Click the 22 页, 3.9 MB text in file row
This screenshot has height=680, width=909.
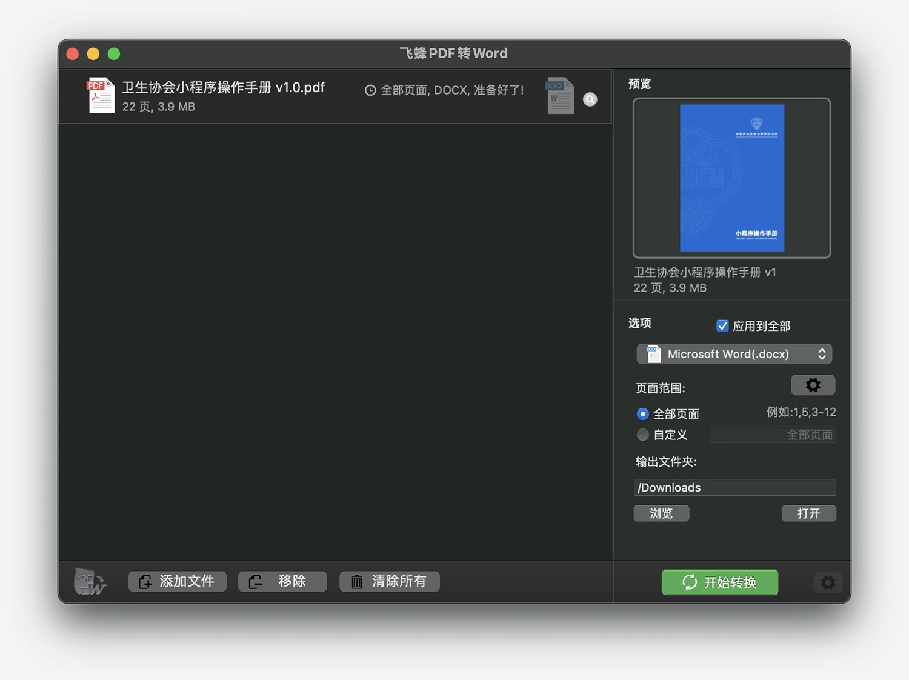159,107
